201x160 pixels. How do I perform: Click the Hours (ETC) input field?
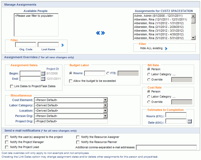(x=176, y=115)
